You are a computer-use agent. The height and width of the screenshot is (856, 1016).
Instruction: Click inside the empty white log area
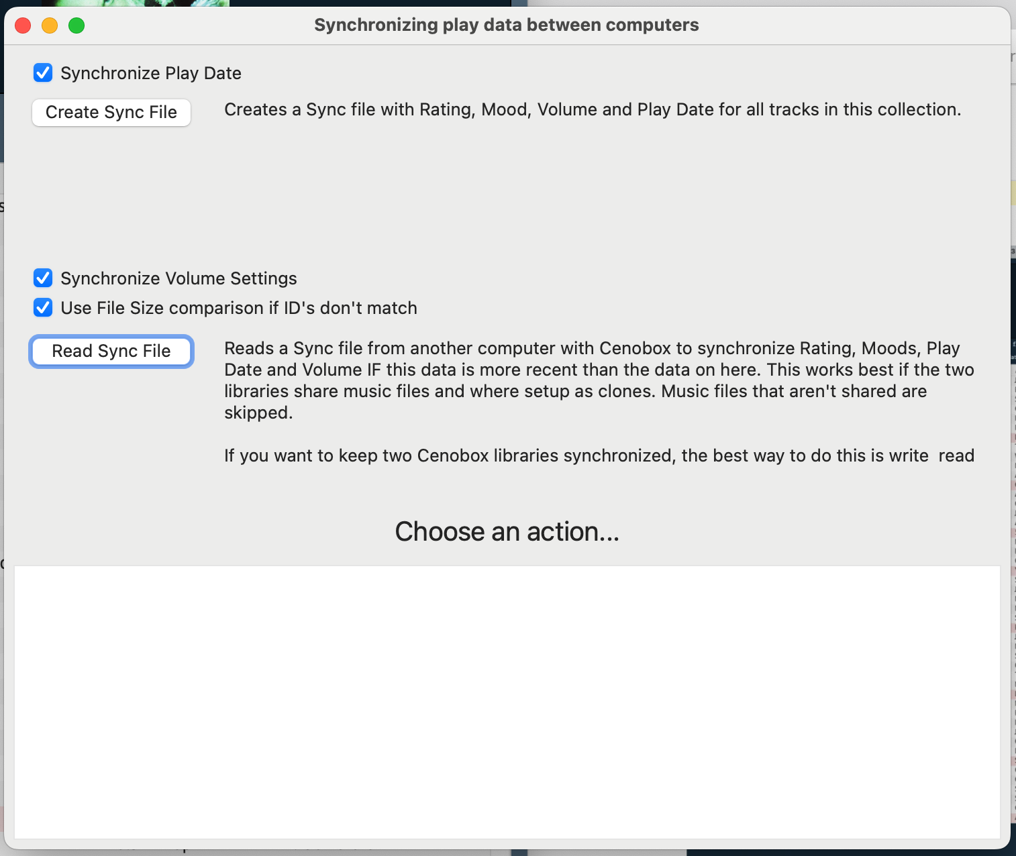(x=507, y=701)
